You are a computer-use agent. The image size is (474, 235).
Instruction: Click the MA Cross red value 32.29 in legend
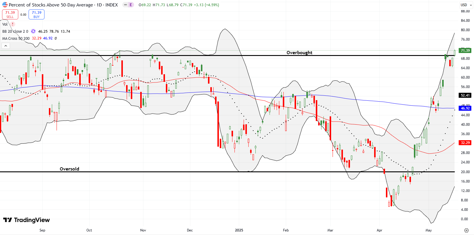[x=37, y=38]
